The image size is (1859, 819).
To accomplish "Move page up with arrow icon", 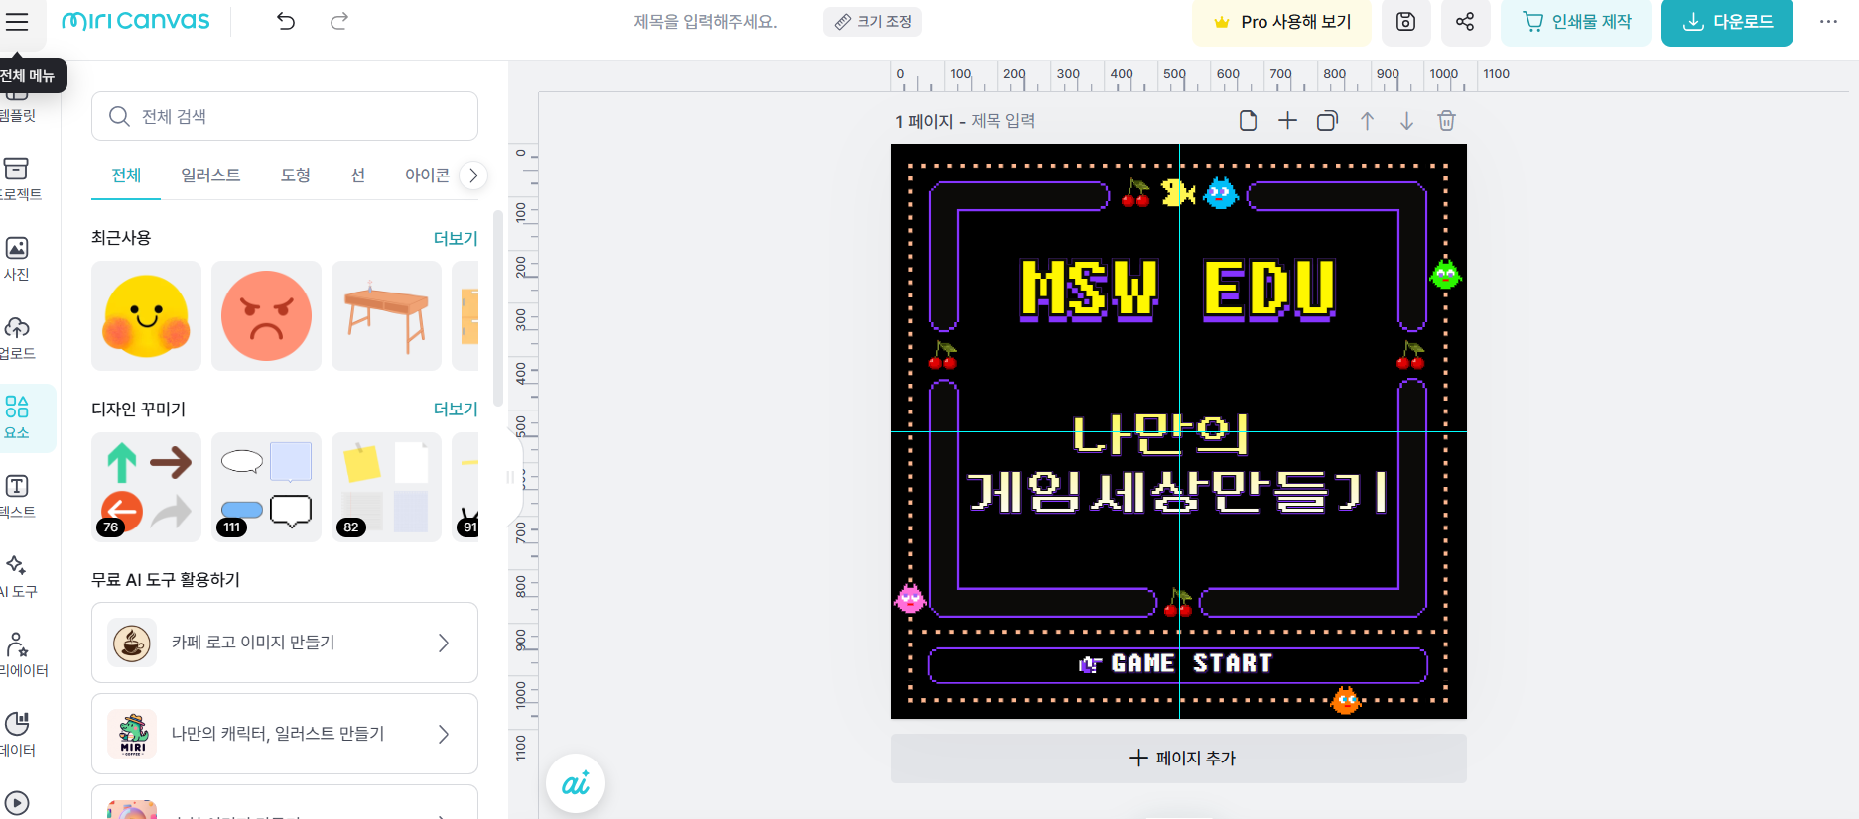I will point(1367,121).
